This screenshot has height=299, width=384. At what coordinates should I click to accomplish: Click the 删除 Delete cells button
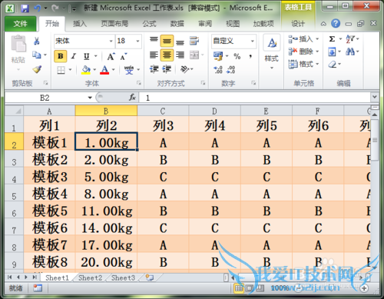pyautogui.click(x=303, y=51)
